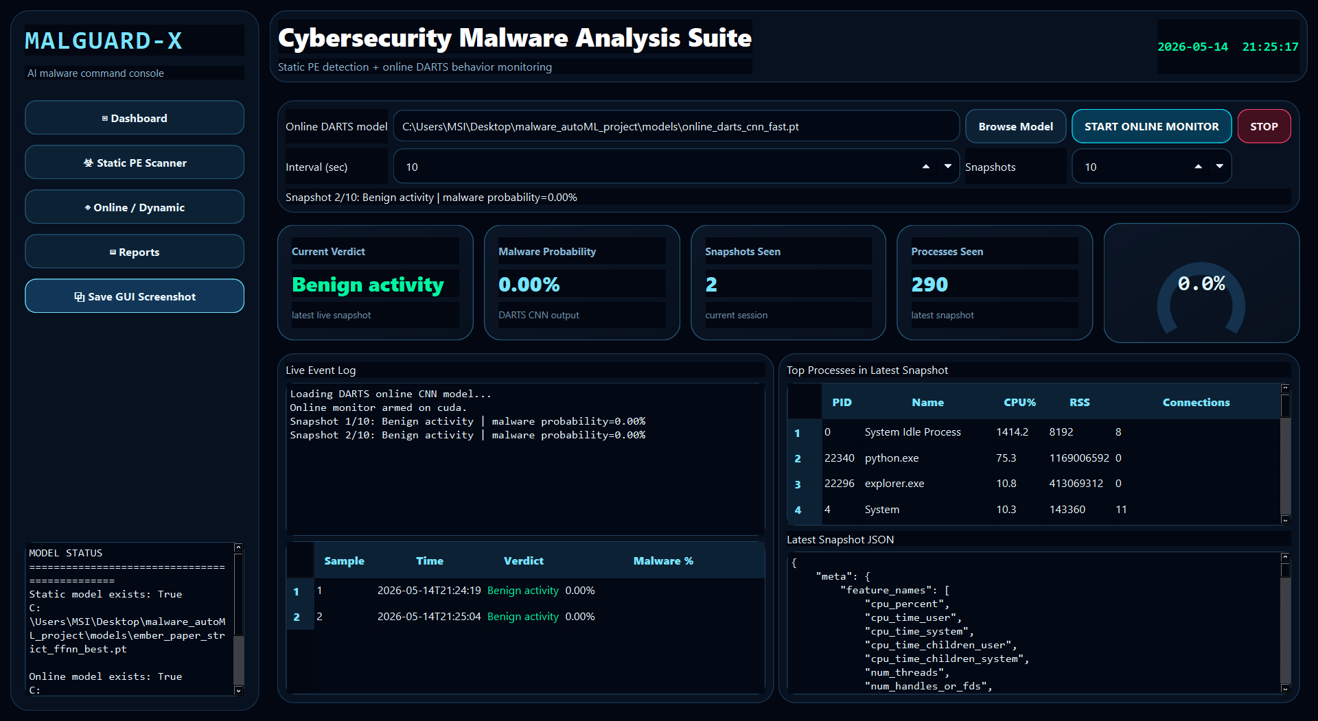Click the 'Snapshot 1/10' log line
This screenshot has height=721, width=1318.
[x=467, y=421]
